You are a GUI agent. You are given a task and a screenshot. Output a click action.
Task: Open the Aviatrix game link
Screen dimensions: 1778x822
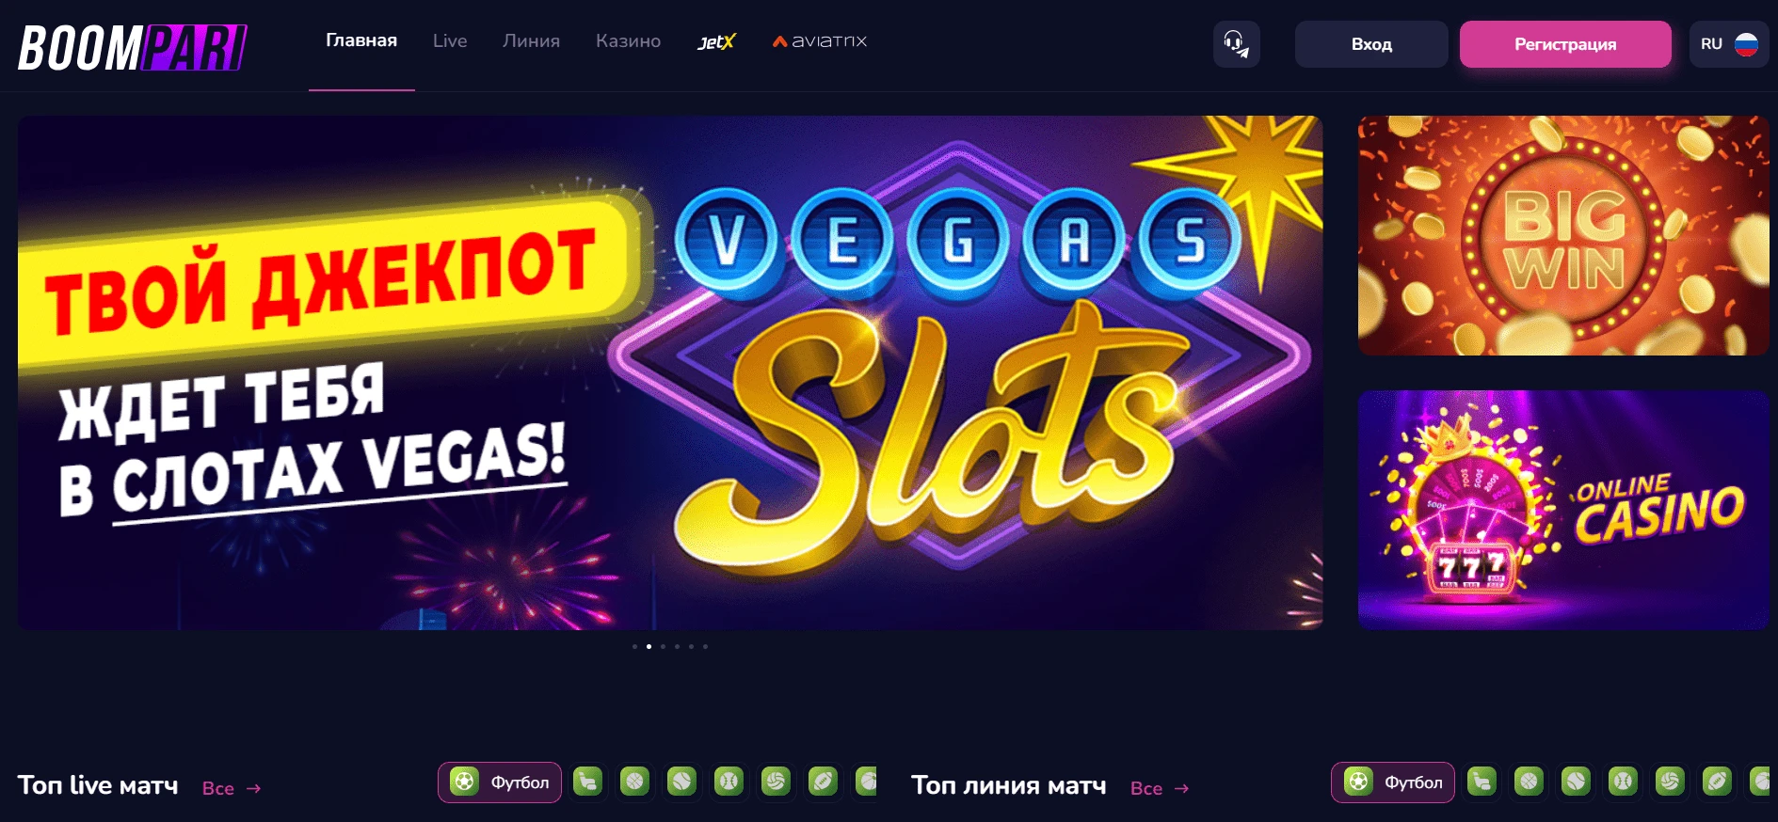click(x=820, y=41)
